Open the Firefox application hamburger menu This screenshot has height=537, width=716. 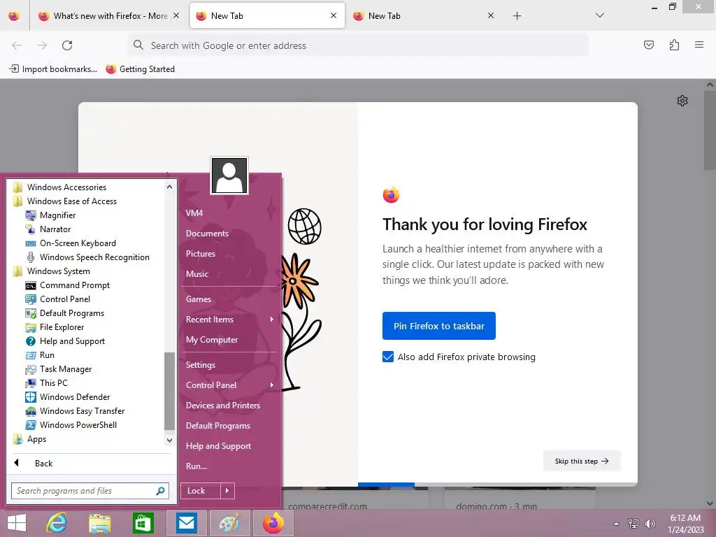(x=699, y=45)
